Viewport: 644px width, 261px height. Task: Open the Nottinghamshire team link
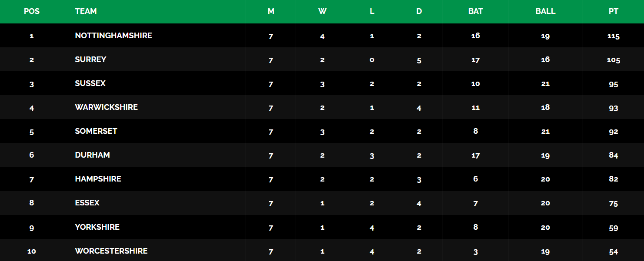tap(113, 36)
